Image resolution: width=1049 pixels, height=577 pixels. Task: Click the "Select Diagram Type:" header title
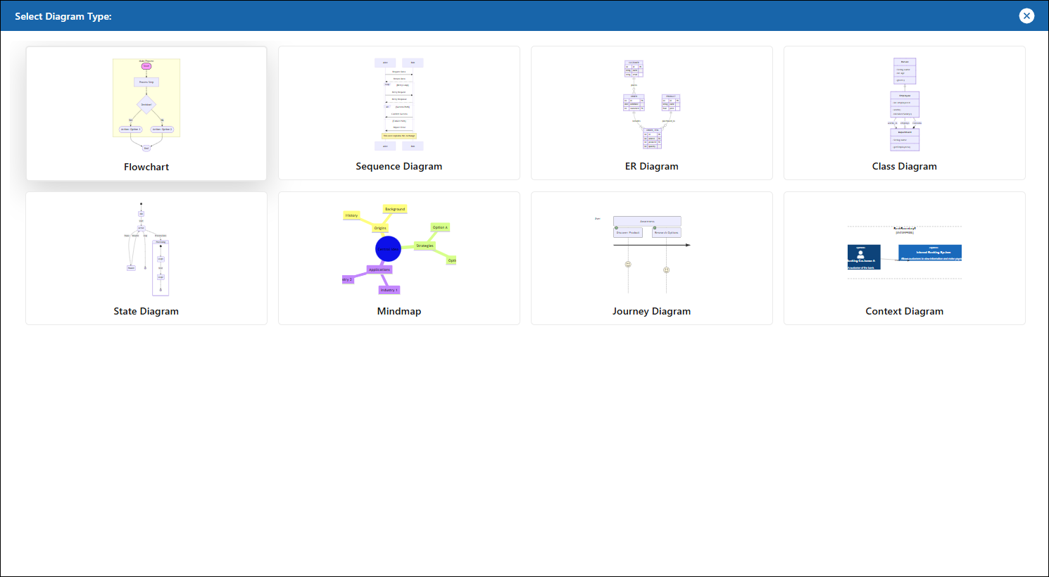pos(63,16)
